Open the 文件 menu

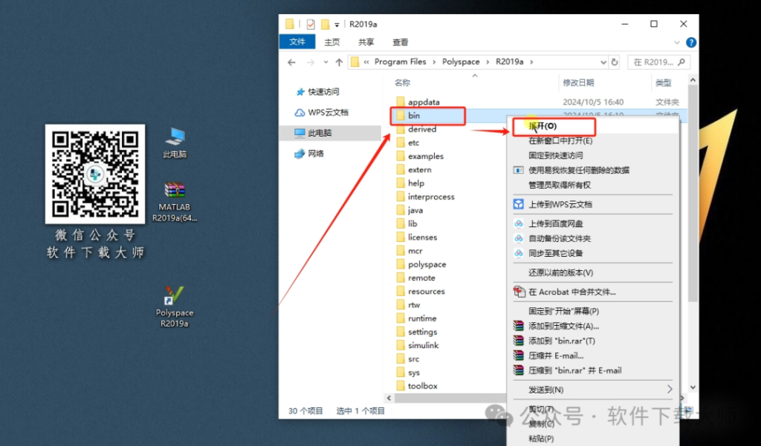(297, 42)
